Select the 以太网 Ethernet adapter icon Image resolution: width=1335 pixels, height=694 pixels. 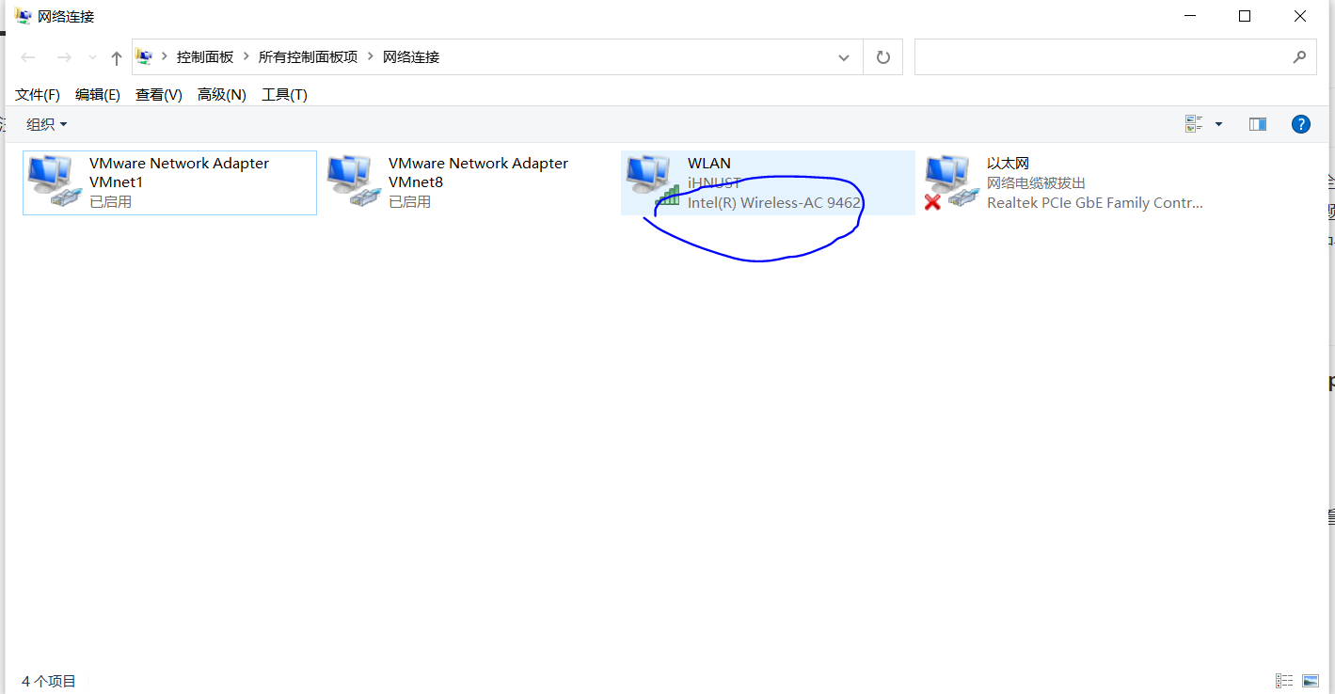coord(952,182)
